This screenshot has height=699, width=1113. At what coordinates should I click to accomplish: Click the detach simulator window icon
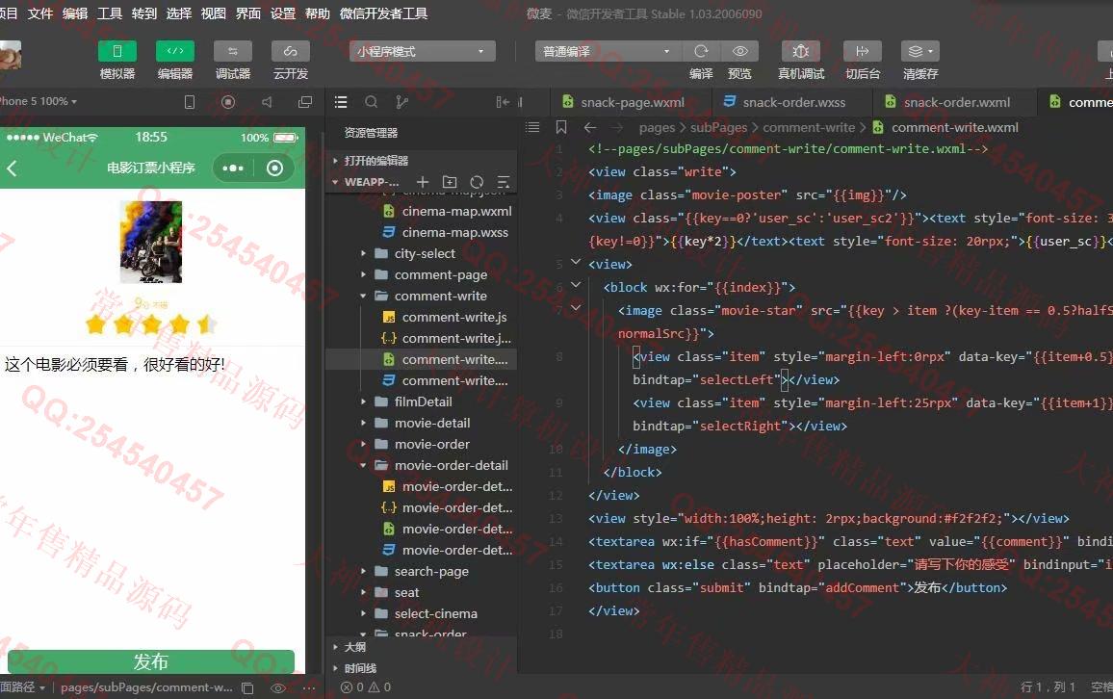pos(305,102)
